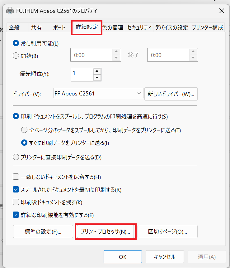230x268 pixels.
Task: Open the ポート tab
Action: [59, 27]
